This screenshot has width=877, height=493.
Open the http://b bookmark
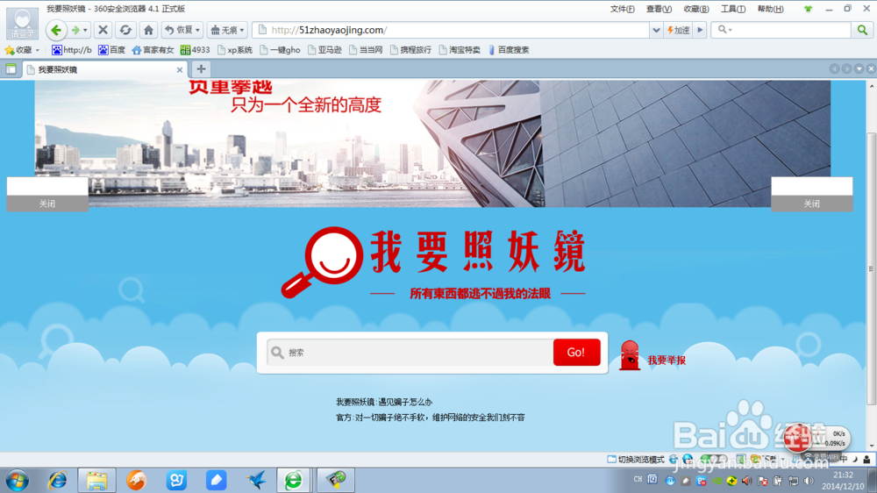72,50
